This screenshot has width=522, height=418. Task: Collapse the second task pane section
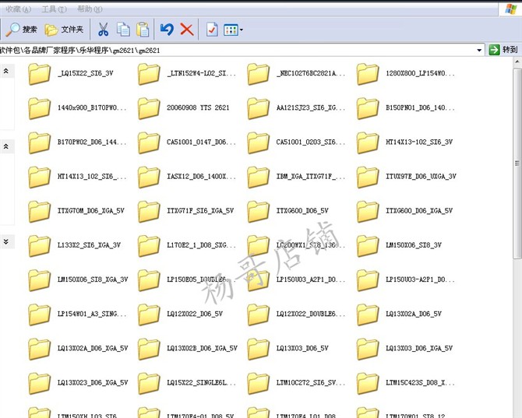tap(6, 146)
